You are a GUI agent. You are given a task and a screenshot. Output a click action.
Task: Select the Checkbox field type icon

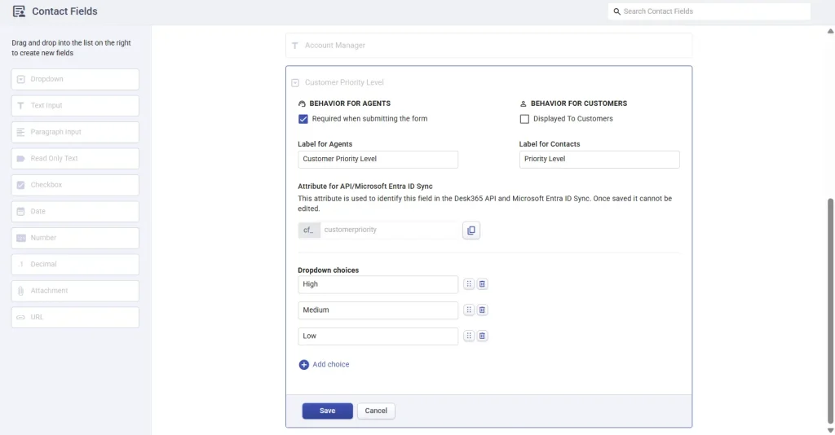coord(20,185)
